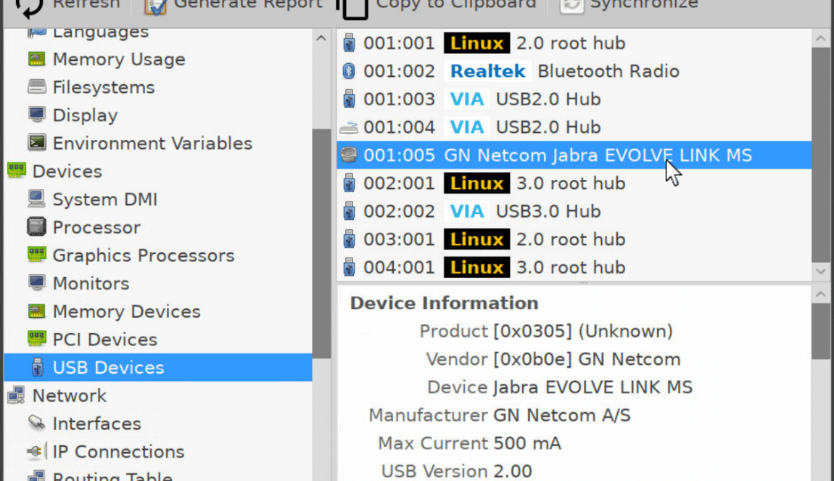The image size is (834, 481).
Task: Select the Environment Variables terminal icon
Action: pyautogui.click(x=37, y=143)
